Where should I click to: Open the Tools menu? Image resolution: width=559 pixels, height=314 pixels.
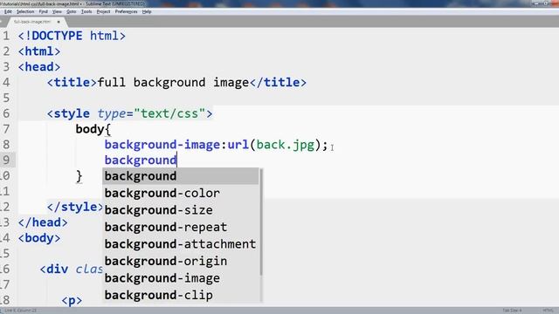point(86,11)
